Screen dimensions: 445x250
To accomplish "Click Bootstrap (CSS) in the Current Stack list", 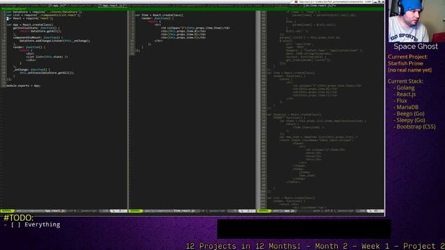I will [x=416, y=127].
